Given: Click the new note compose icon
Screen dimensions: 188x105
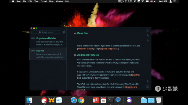Looking at the screenshot, I should point(63,32).
